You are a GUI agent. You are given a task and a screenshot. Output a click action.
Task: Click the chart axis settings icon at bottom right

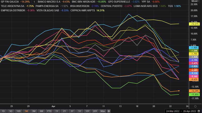[x=195, y=106]
